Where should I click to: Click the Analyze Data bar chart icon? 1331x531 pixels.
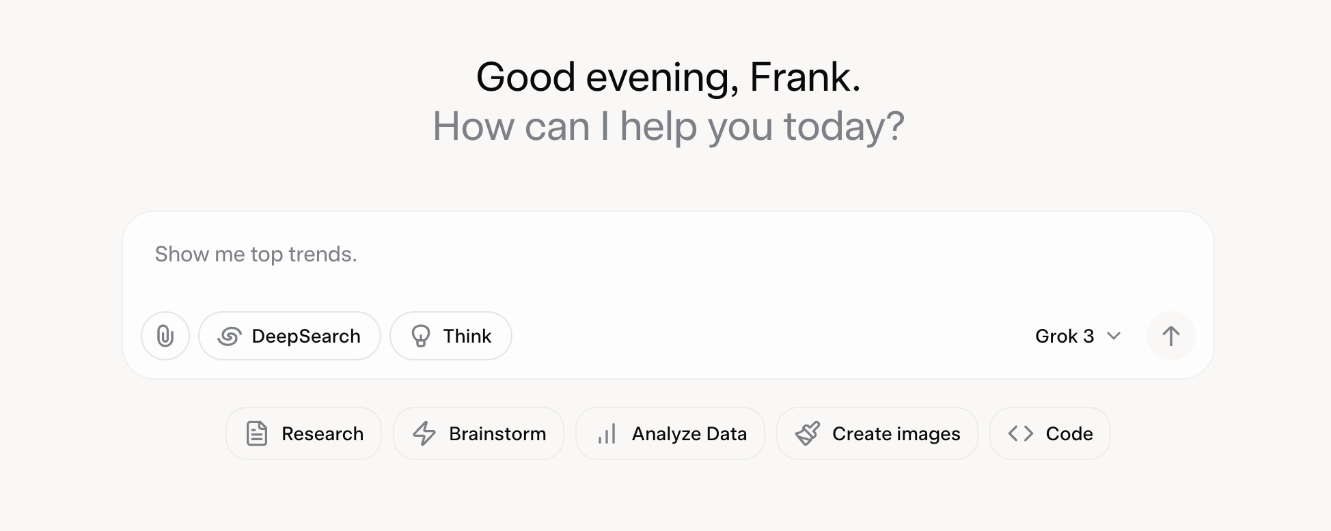607,434
